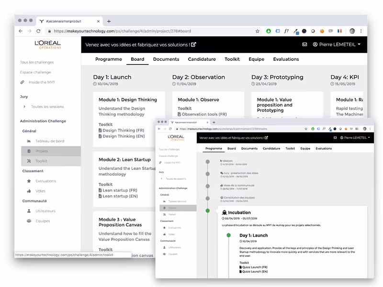The width and height of the screenshot is (383, 287).
Task: Open the Pierre LEMETEIL user dropdown in the rear window
Action: (337, 44)
